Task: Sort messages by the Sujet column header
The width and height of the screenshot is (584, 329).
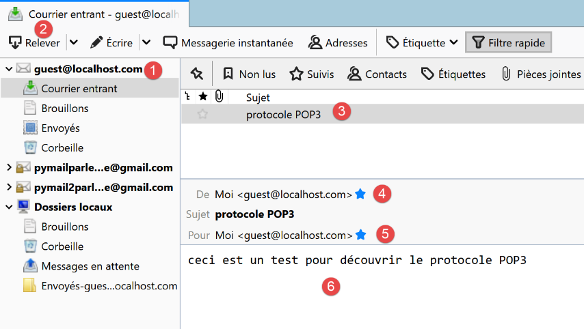Action: (258, 98)
